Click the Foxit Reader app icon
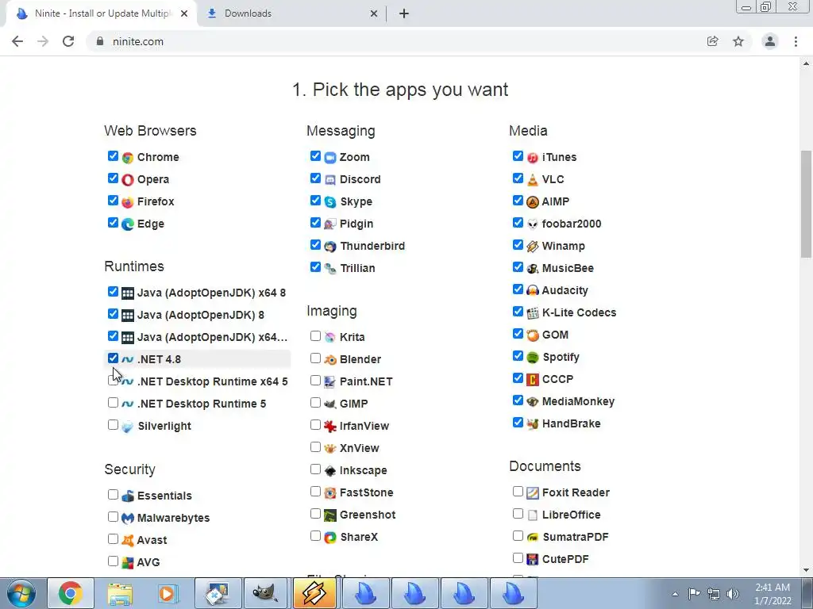The image size is (813, 609). [x=533, y=493]
